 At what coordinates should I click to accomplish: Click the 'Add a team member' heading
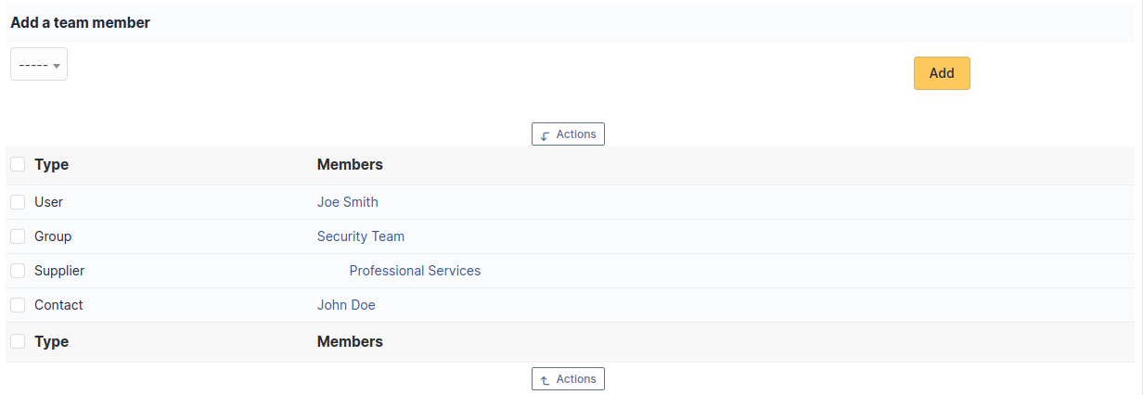coord(80,22)
